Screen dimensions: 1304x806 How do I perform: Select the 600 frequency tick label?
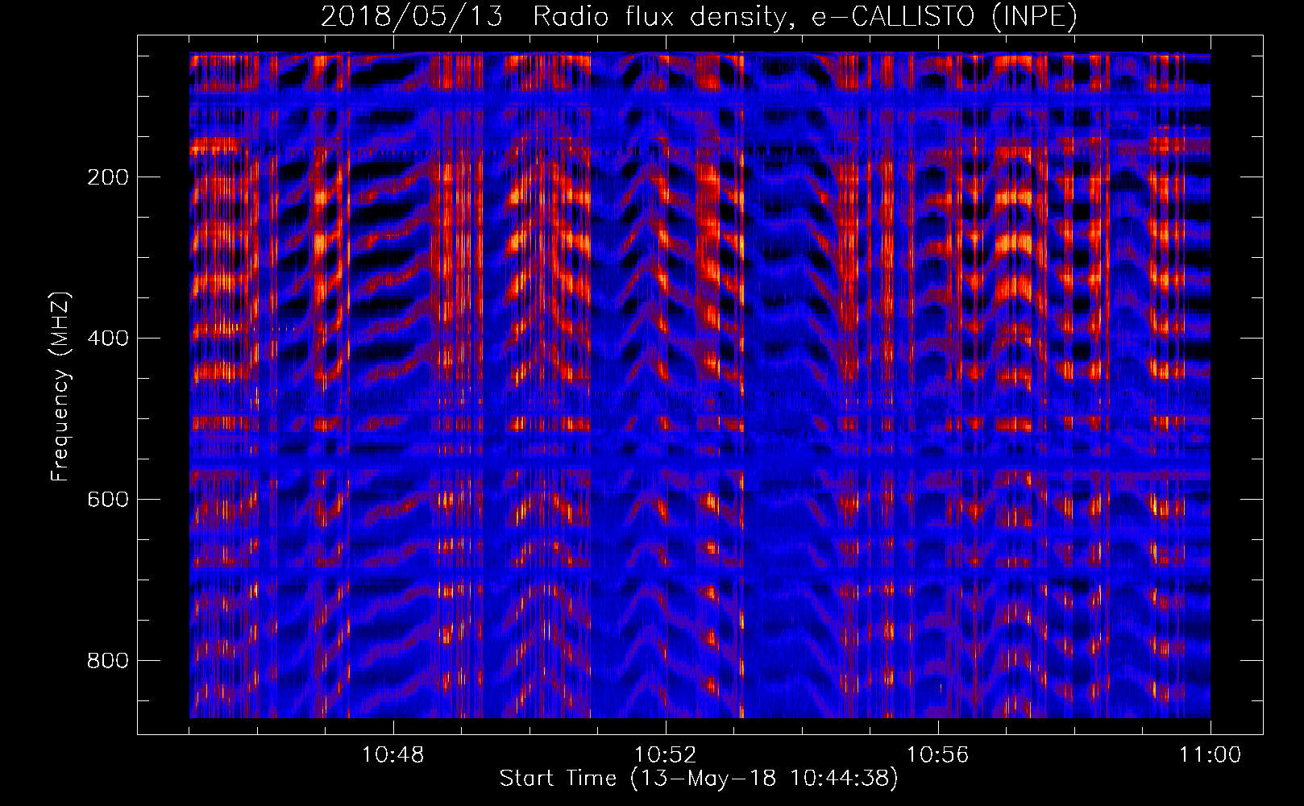[108, 500]
